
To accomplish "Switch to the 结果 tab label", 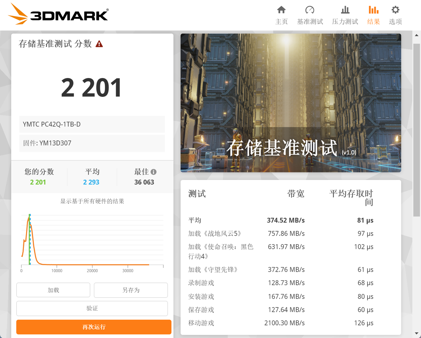I will pos(374,22).
